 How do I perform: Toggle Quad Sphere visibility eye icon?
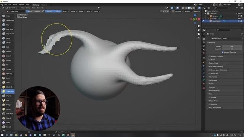[x=239, y=21]
